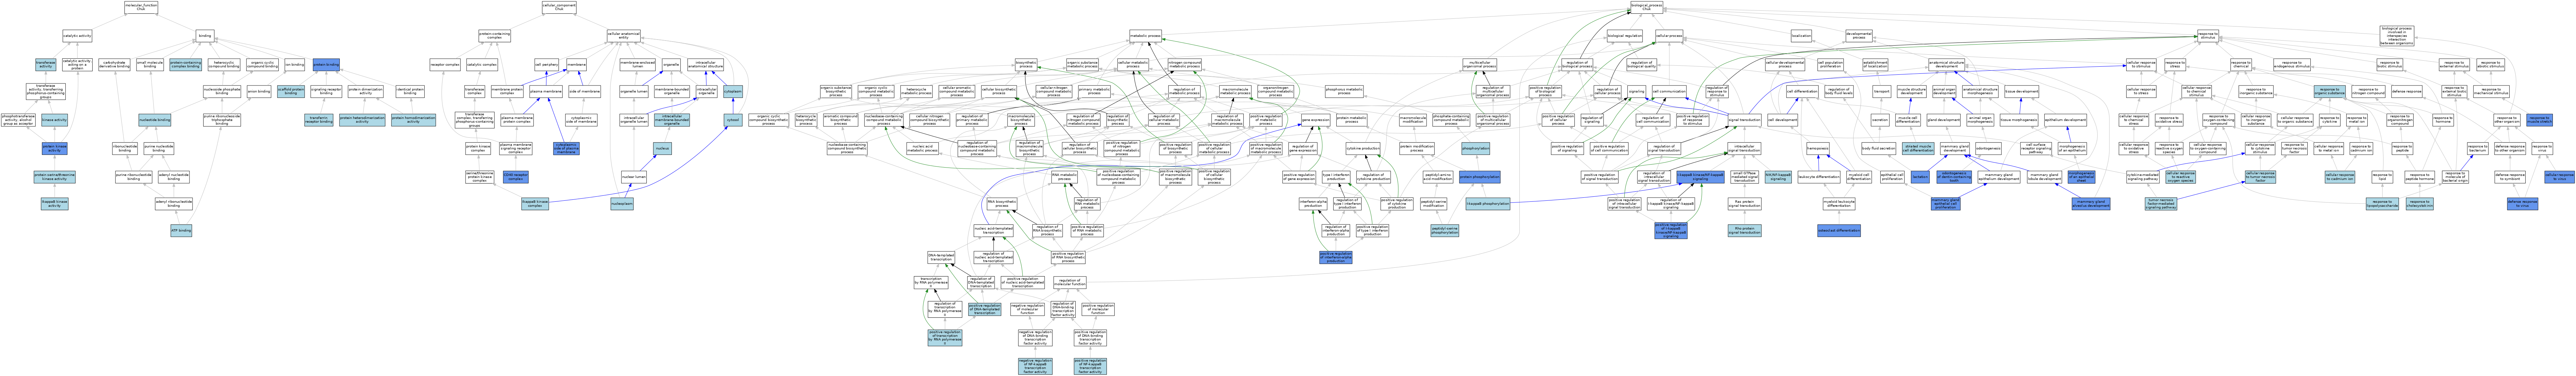2576x376 pixels.
Task: Click 'protein homodimerization activity' node
Action: pos(413,120)
